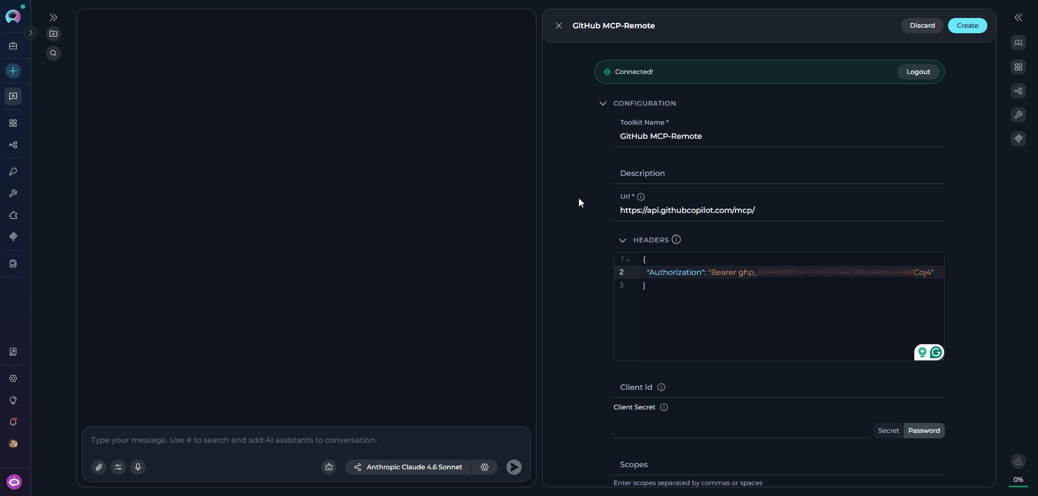Open the Anthropic Claude 4.6 Sonnet model selector
1038x496 pixels.
(408, 467)
